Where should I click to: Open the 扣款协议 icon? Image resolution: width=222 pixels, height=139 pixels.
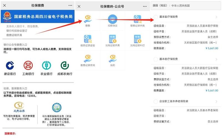click(x=113, y=19)
